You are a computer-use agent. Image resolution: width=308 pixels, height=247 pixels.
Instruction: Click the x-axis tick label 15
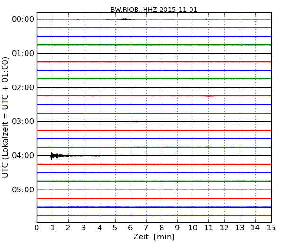click(x=271, y=228)
